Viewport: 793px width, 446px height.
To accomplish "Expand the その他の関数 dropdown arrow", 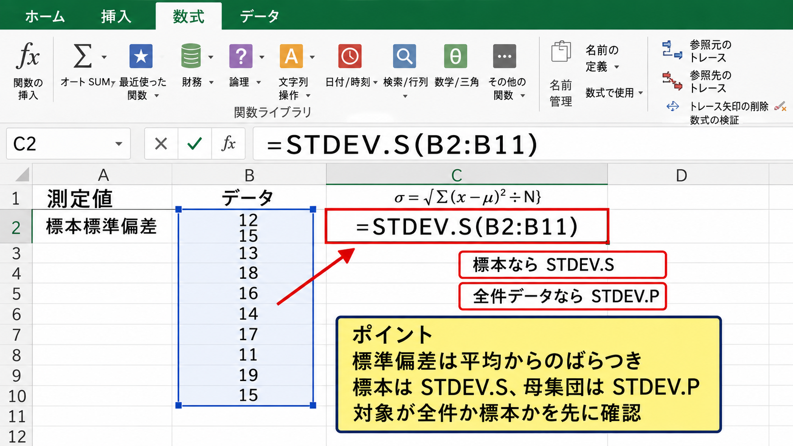I will [x=523, y=96].
